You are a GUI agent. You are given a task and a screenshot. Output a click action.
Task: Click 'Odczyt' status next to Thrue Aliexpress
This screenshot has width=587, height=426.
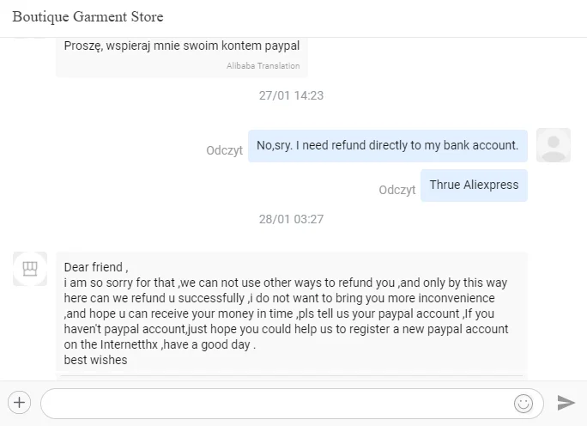pos(396,190)
